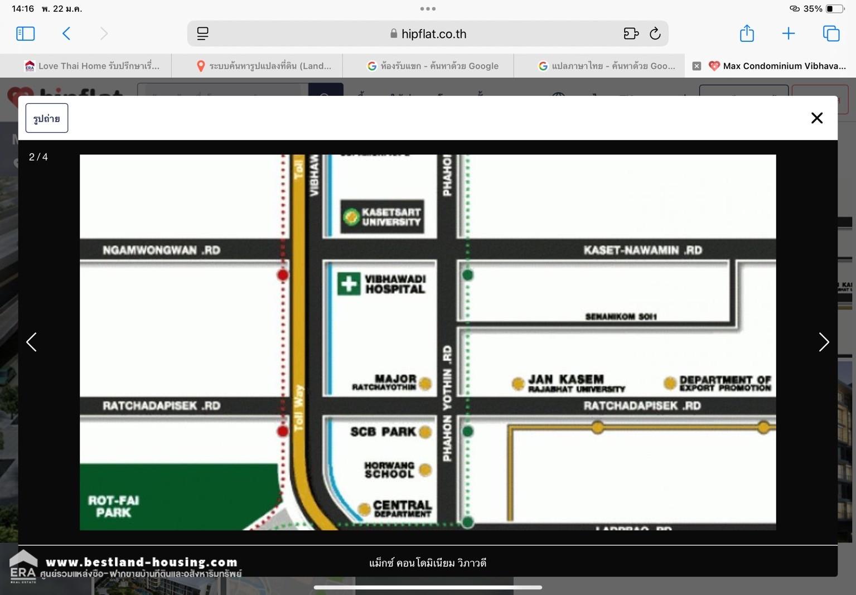Switch to แปลภาษาไทย Google search tab

coord(599,66)
